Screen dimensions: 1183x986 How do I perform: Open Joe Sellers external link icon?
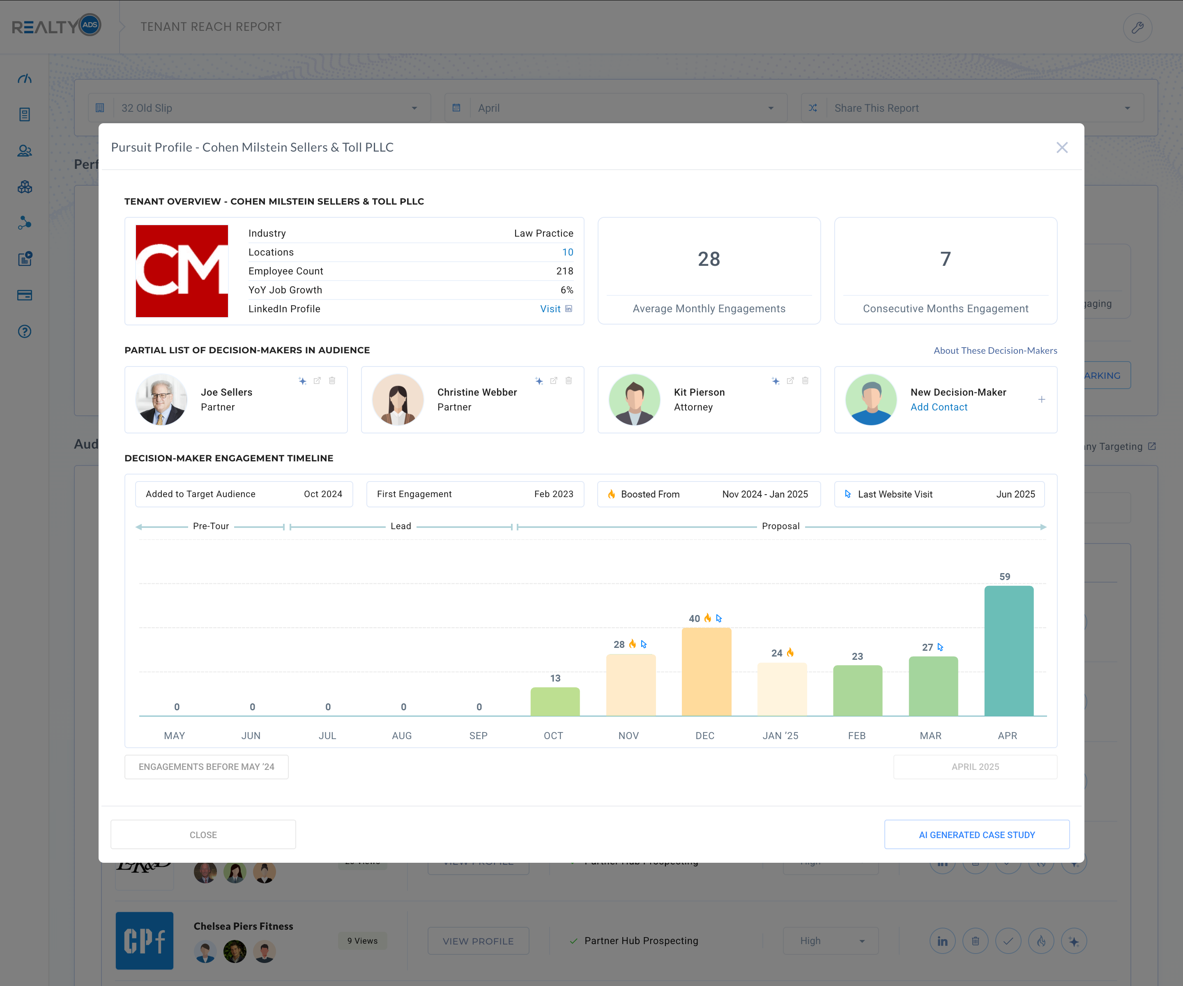coord(317,381)
